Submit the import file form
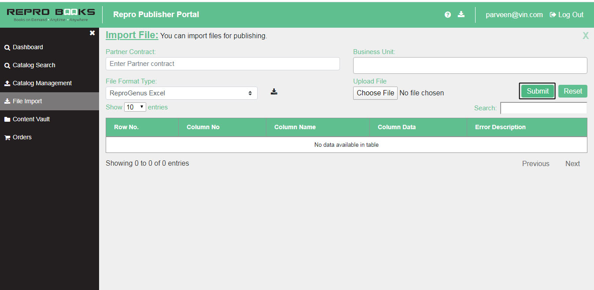Image resolution: width=594 pixels, height=290 pixels. pos(537,91)
